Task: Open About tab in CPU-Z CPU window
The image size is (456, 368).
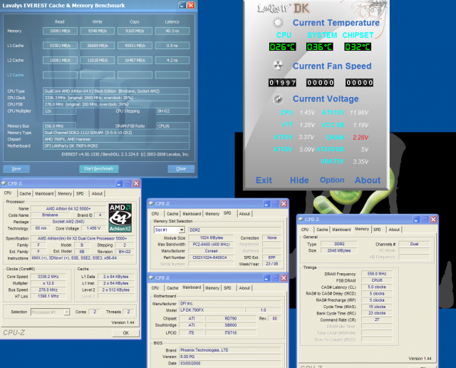Action: point(97,193)
